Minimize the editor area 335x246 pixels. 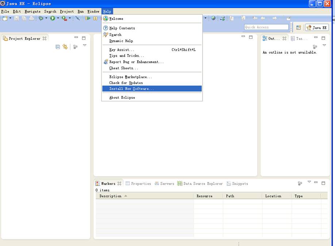(243, 36)
